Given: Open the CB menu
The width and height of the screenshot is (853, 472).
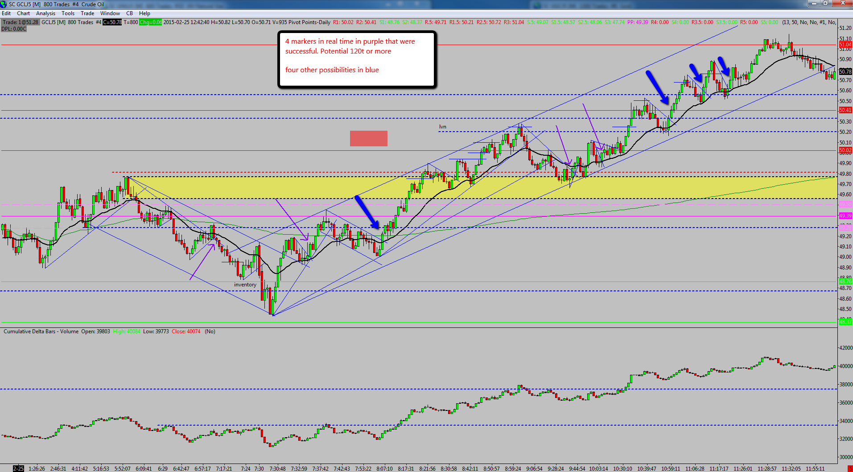Looking at the screenshot, I should 129,13.
